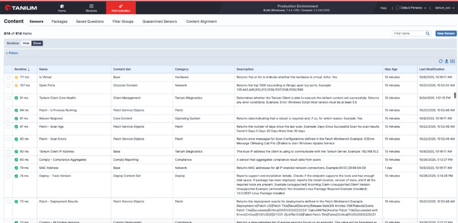
Task: Click warning icon for Is Virtual
Action: 17,77
